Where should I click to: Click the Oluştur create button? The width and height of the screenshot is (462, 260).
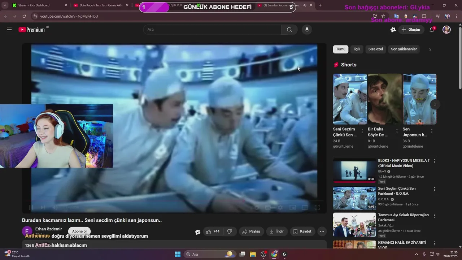411,30
